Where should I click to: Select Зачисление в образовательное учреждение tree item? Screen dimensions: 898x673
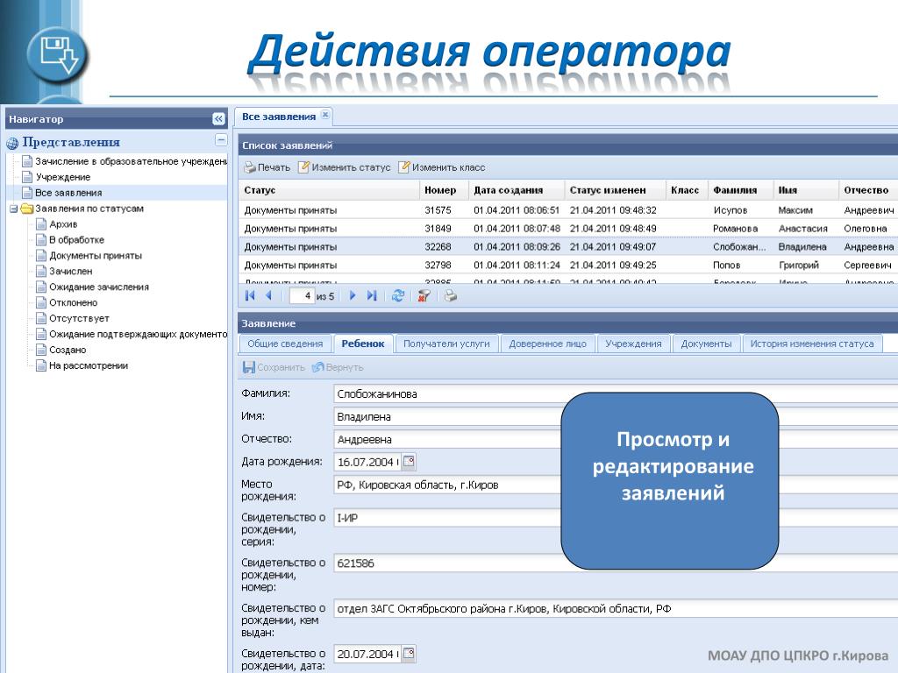point(125,161)
